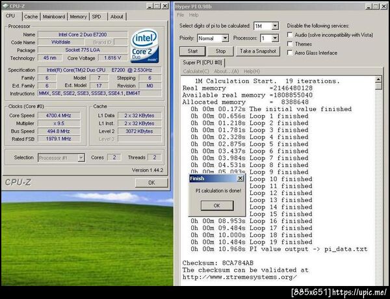Click the Code Name Wolfdale field
The height and width of the screenshot is (299, 390).
pos(61,42)
